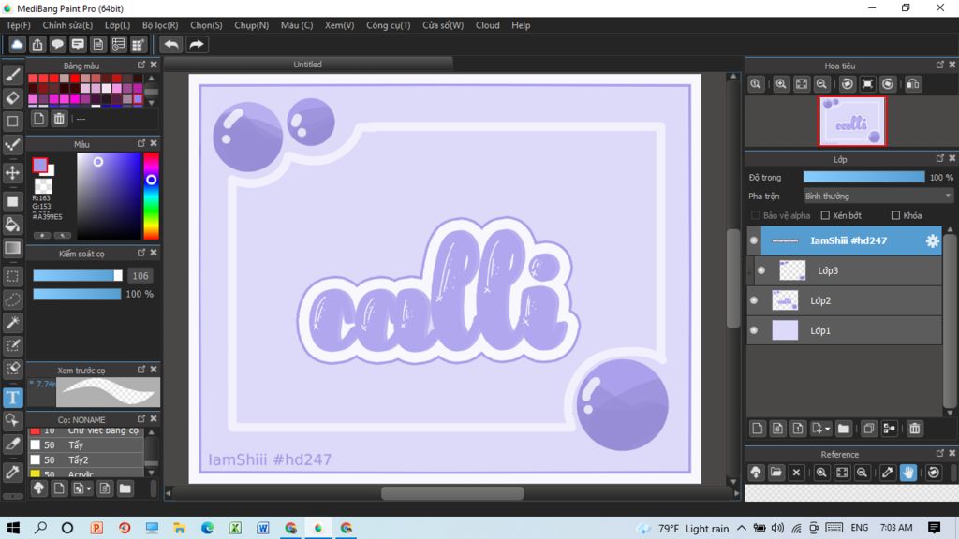959x539 pixels.
Task: Click the Redo arrow in the toolbar
Action: (197, 45)
